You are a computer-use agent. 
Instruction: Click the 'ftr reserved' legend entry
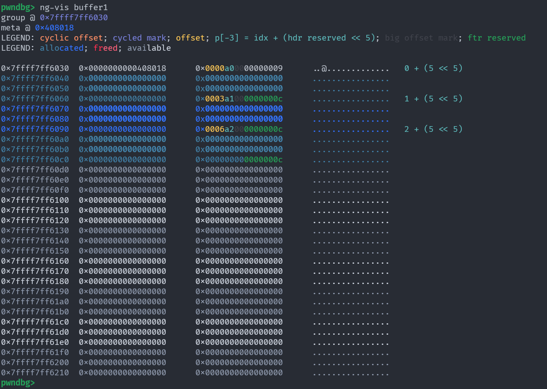(497, 38)
